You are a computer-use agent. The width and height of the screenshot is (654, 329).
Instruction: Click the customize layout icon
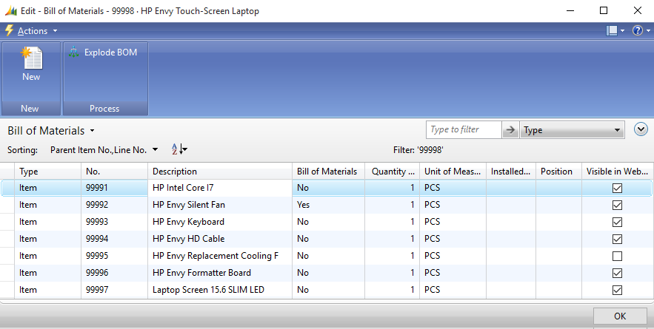click(612, 31)
